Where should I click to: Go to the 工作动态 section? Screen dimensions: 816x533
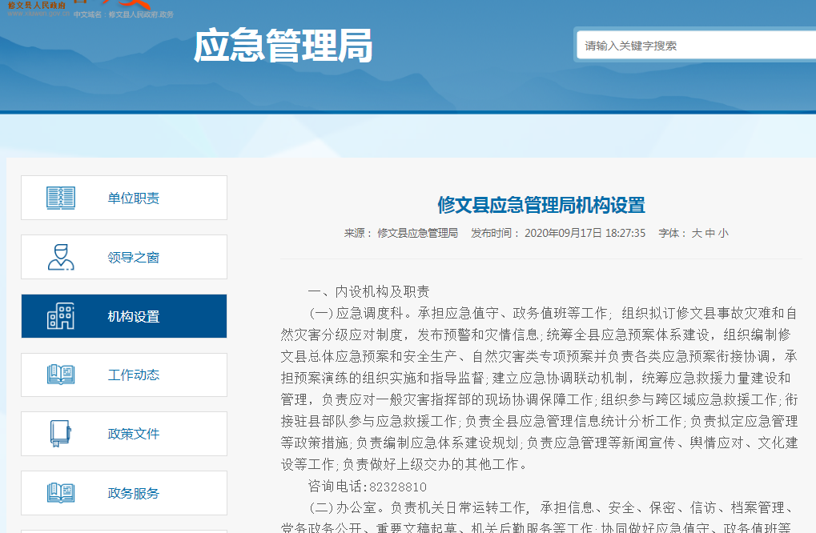133,375
